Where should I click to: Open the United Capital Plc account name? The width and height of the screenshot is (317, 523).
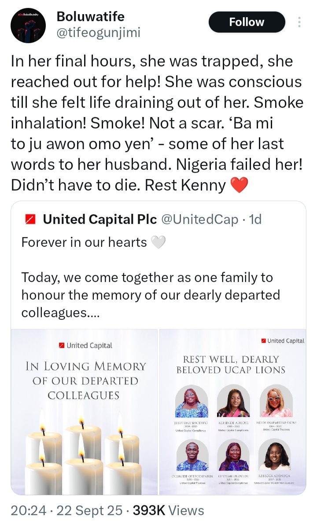[100, 219]
